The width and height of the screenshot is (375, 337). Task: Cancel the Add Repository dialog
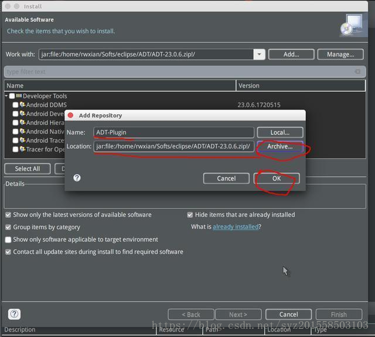coord(226,178)
